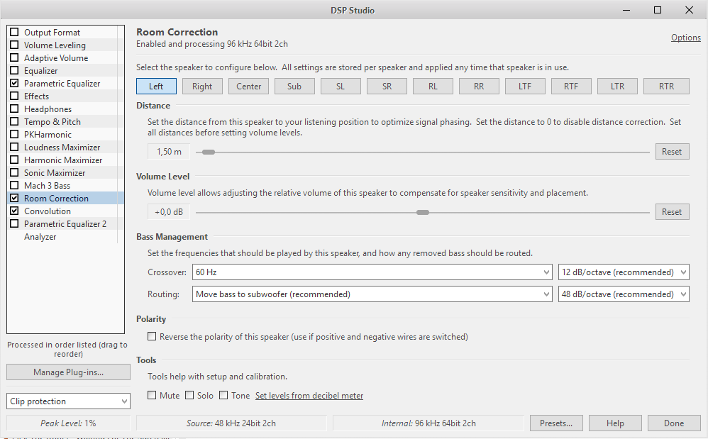Enable Headphones DSP checkbox
The width and height of the screenshot is (708, 439).
click(x=14, y=109)
